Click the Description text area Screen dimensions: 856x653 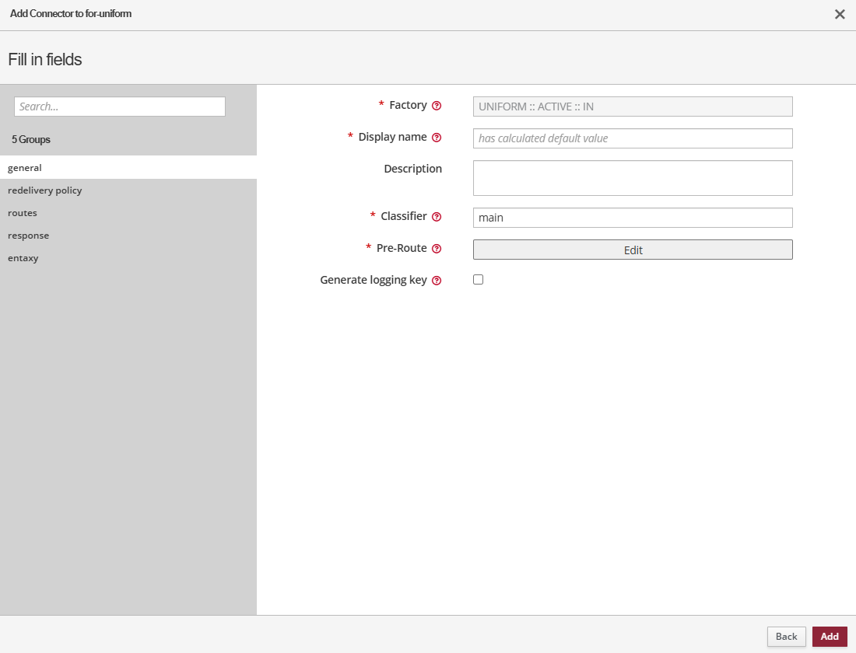click(x=633, y=178)
